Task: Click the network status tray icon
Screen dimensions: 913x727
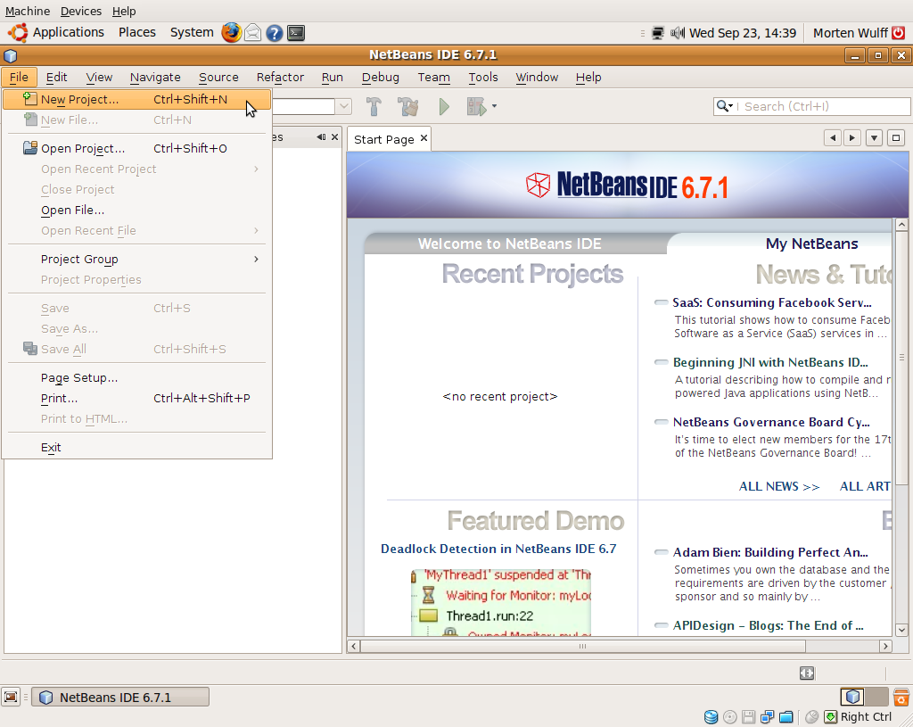Action: pyautogui.click(x=657, y=33)
